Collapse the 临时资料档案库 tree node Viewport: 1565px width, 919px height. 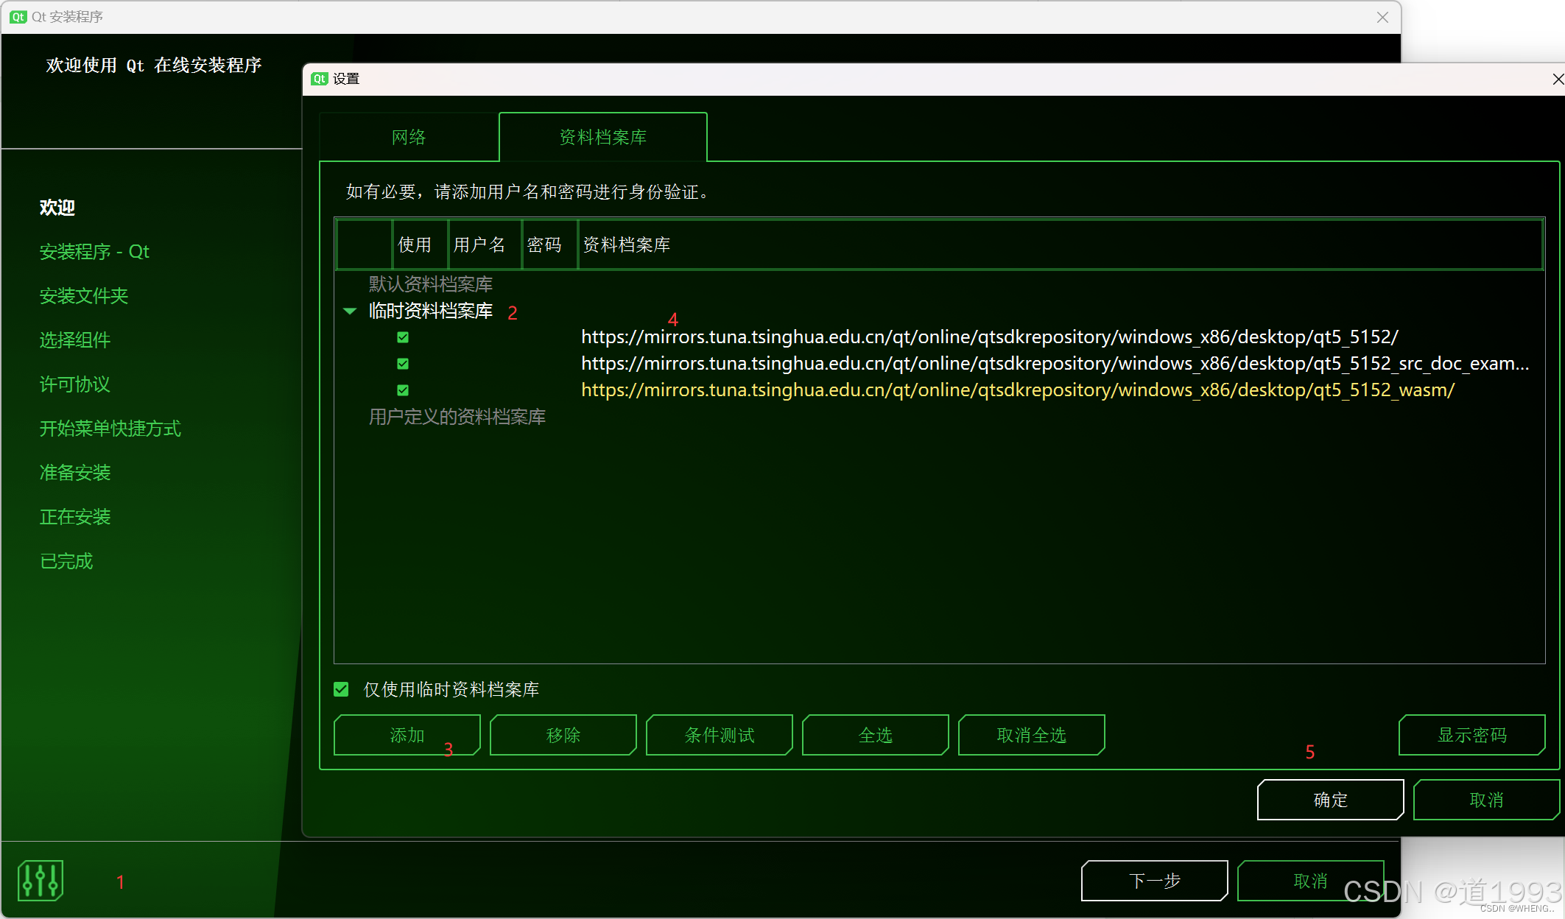[x=351, y=311]
